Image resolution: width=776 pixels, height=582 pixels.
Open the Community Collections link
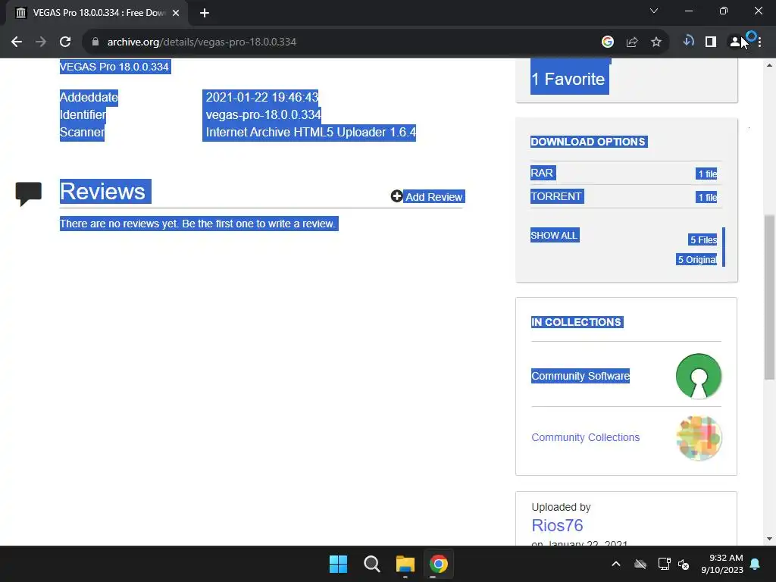coord(586,437)
